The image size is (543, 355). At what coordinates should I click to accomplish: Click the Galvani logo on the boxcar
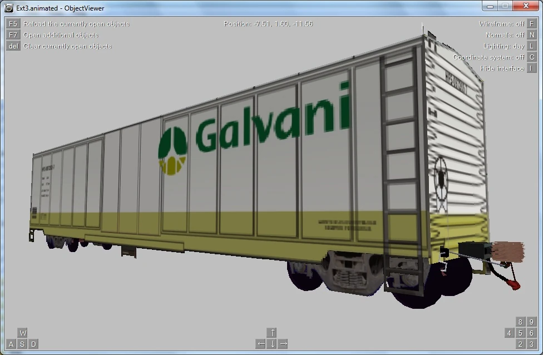[x=255, y=128]
